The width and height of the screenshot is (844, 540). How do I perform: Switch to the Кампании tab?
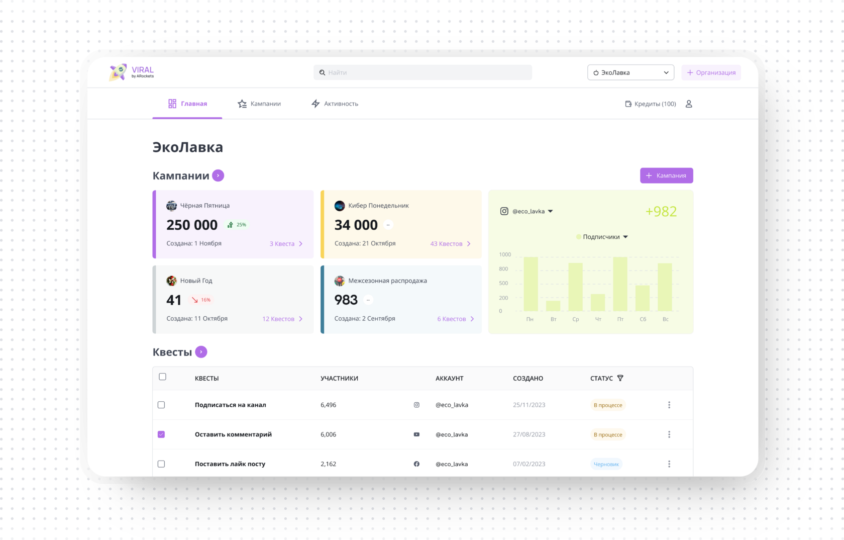click(259, 104)
